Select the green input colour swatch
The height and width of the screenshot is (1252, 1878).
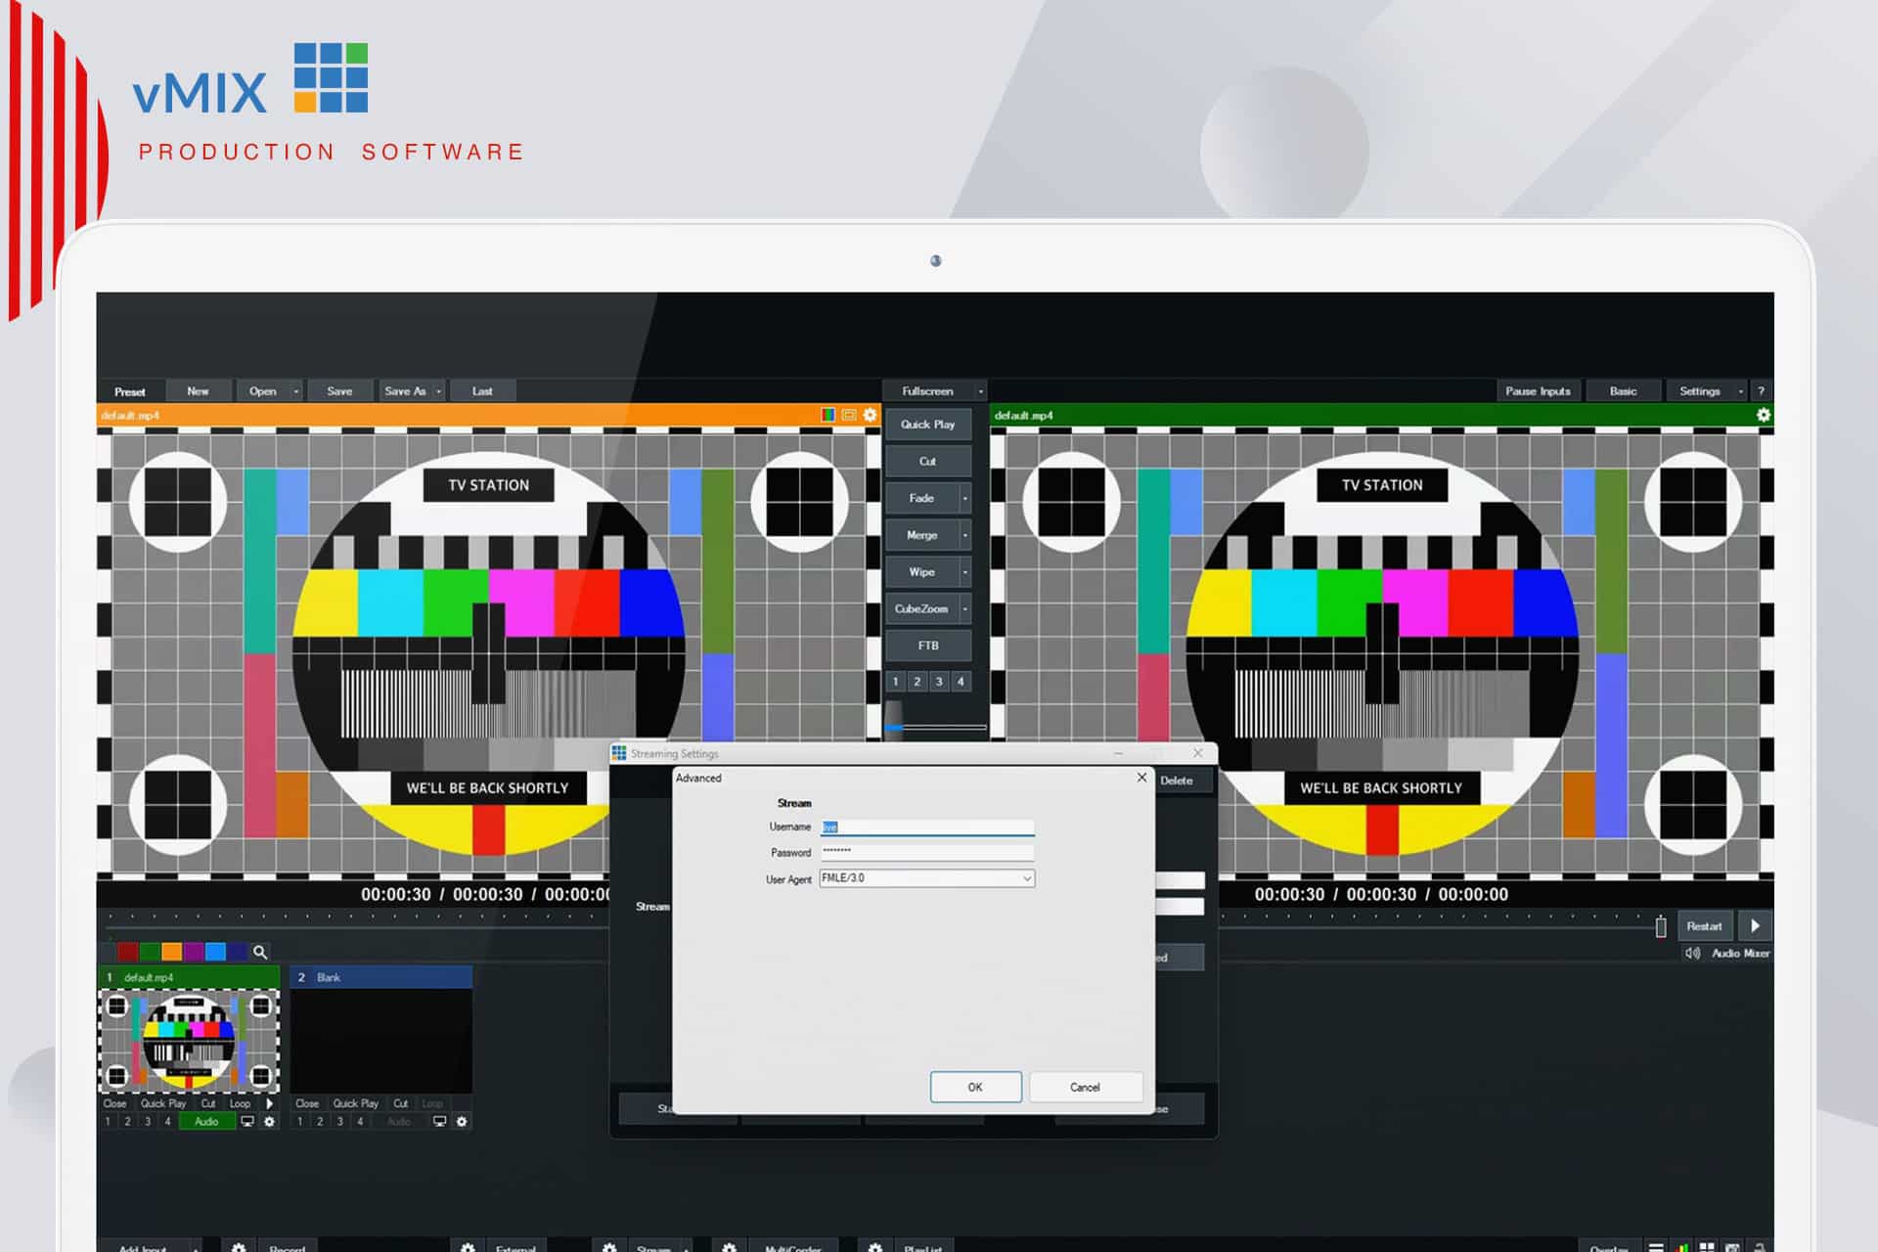click(150, 952)
